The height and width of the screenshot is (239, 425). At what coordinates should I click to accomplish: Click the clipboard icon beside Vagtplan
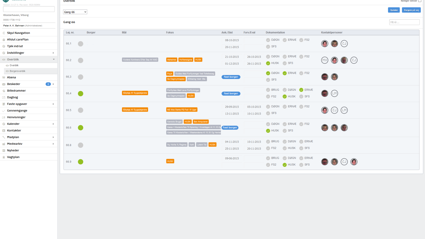(4, 157)
